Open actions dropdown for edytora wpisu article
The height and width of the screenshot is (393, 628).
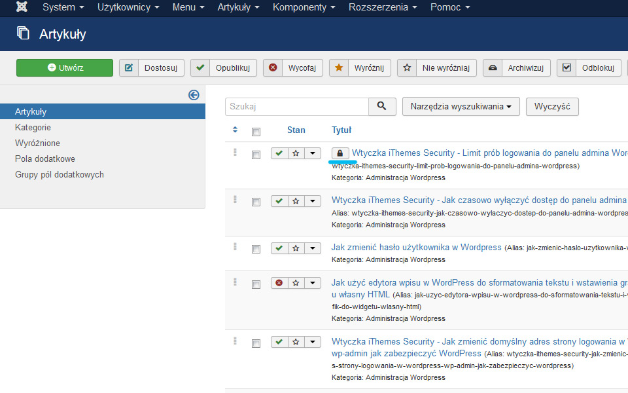pos(313,283)
